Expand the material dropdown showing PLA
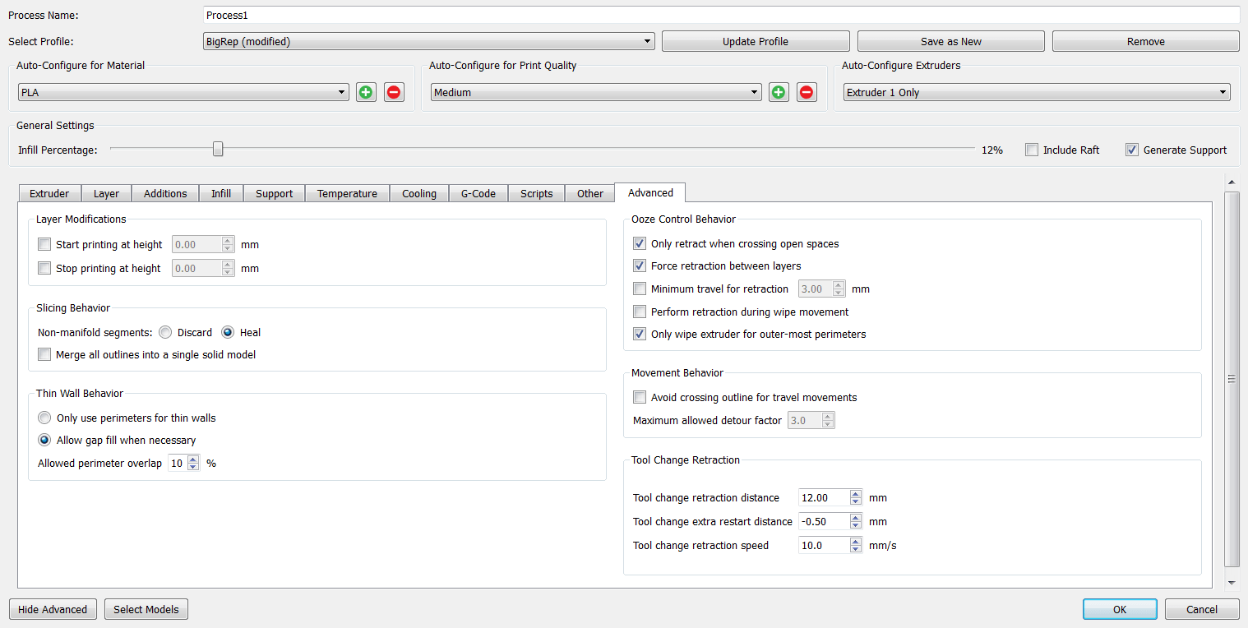The image size is (1248, 628). (183, 93)
